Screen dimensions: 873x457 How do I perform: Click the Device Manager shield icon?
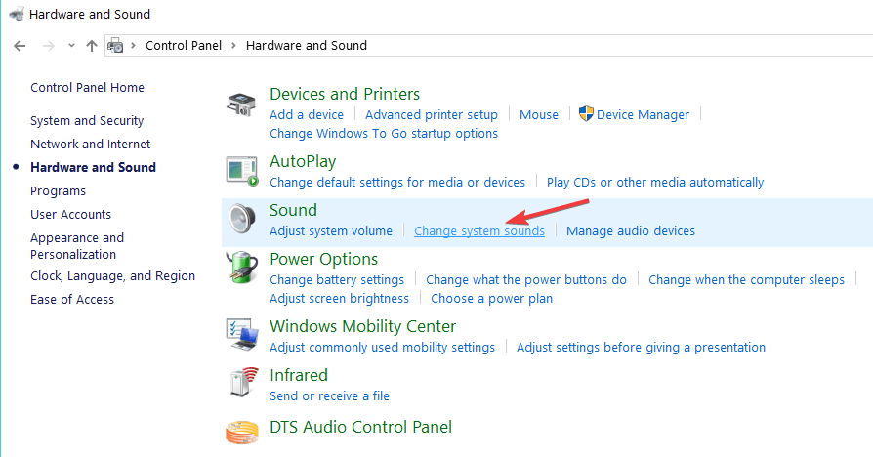[586, 114]
